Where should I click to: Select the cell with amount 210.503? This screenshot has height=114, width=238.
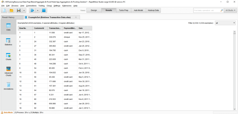point(55,99)
